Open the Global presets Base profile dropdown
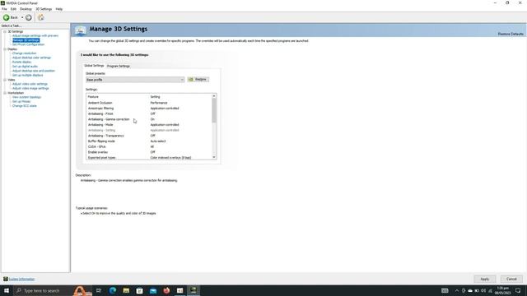 [x=135, y=80]
